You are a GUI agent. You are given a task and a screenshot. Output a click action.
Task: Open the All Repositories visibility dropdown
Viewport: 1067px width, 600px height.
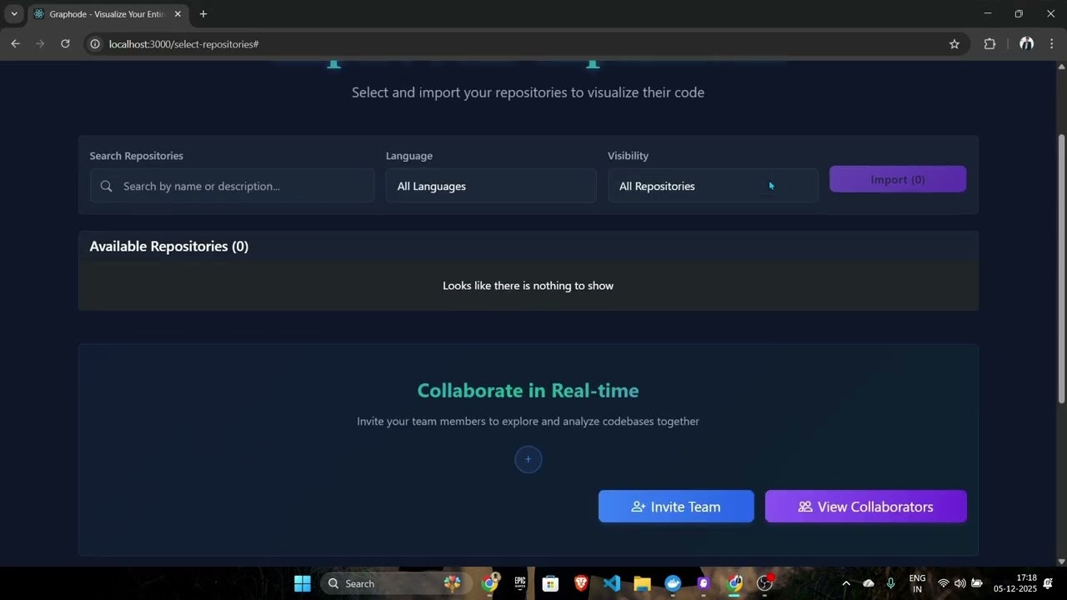713,186
